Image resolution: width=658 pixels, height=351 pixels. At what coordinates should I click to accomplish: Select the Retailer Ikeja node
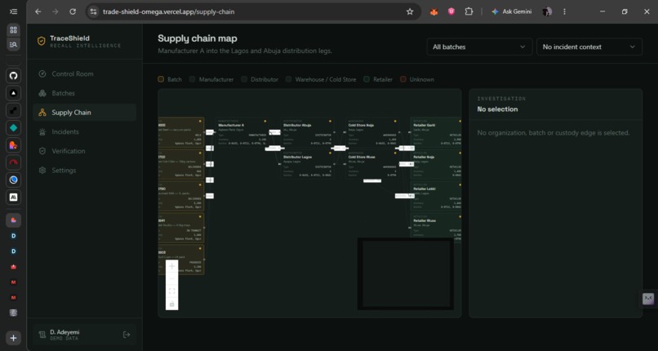click(436, 163)
